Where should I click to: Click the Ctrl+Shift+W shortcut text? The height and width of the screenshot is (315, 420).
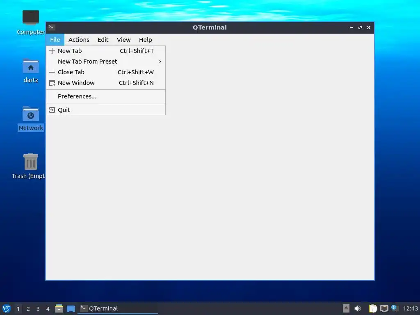click(x=135, y=72)
